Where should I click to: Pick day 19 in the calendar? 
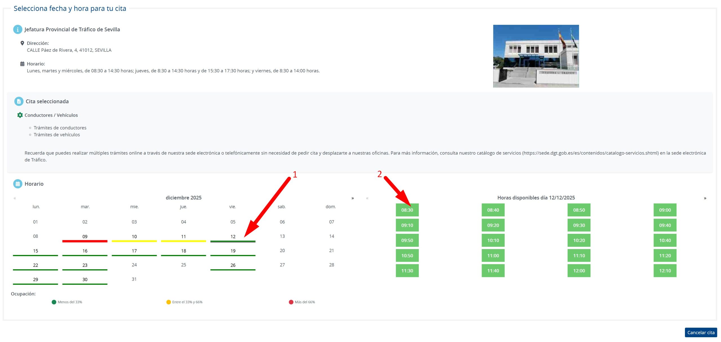(233, 251)
